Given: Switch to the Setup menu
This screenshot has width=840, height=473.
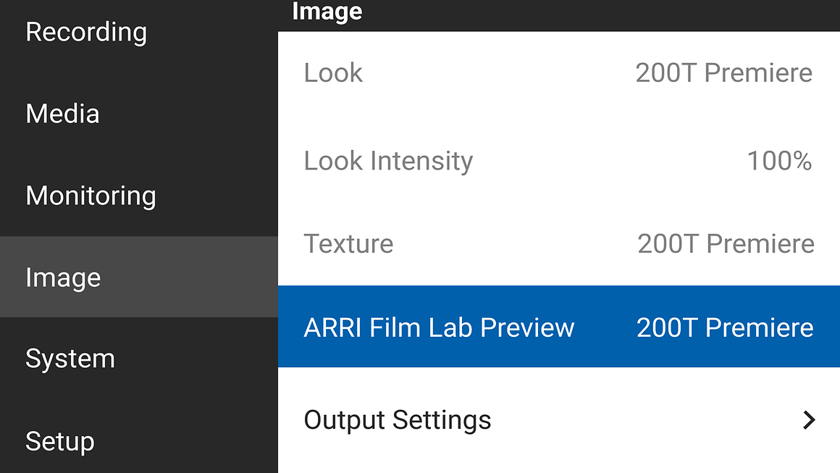Looking at the screenshot, I should click(x=60, y=441).
